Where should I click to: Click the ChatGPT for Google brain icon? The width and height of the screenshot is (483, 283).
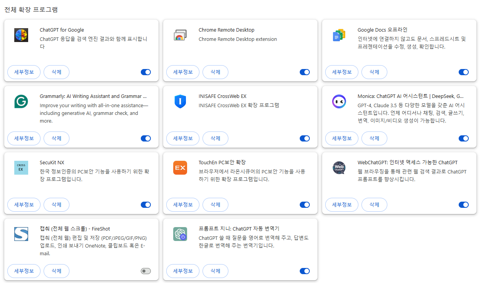pyautogui.click(x=21, y=35)
